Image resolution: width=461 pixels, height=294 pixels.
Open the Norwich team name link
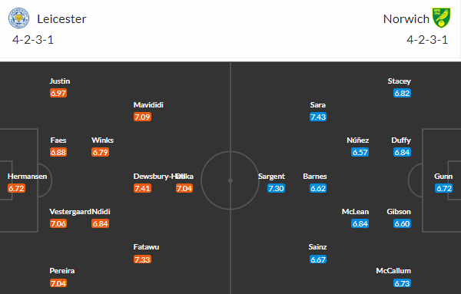coord(406,19)
